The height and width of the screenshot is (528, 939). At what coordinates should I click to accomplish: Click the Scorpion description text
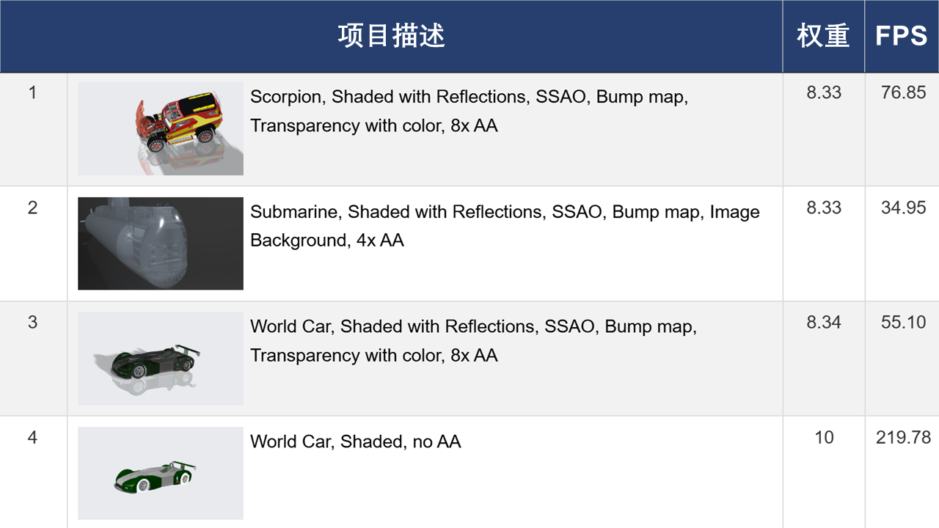point(469,111)
